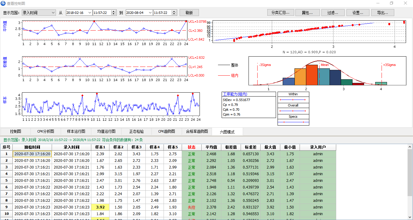
Task: Expand the end date 2020-08-04 picker
Action: point(149,13)
